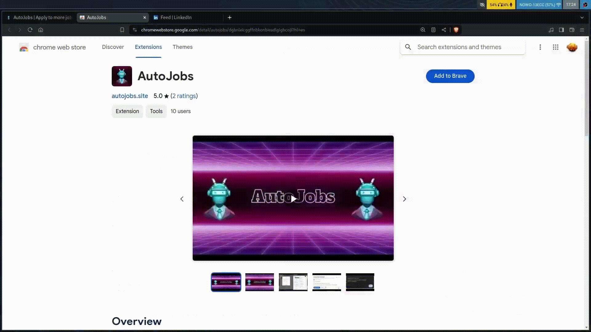Click the Brave Shields lion icon
The image size is (591, 332).
point(456,30)
